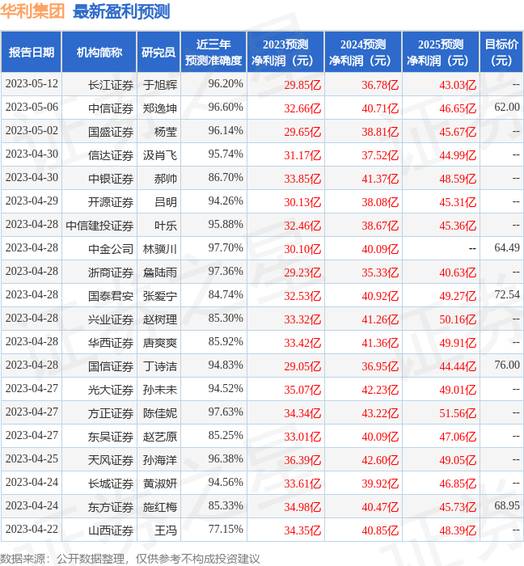Click the 45.36亿 forecast value
Viewport: 524px width, 566px height.
coord(458,226)
